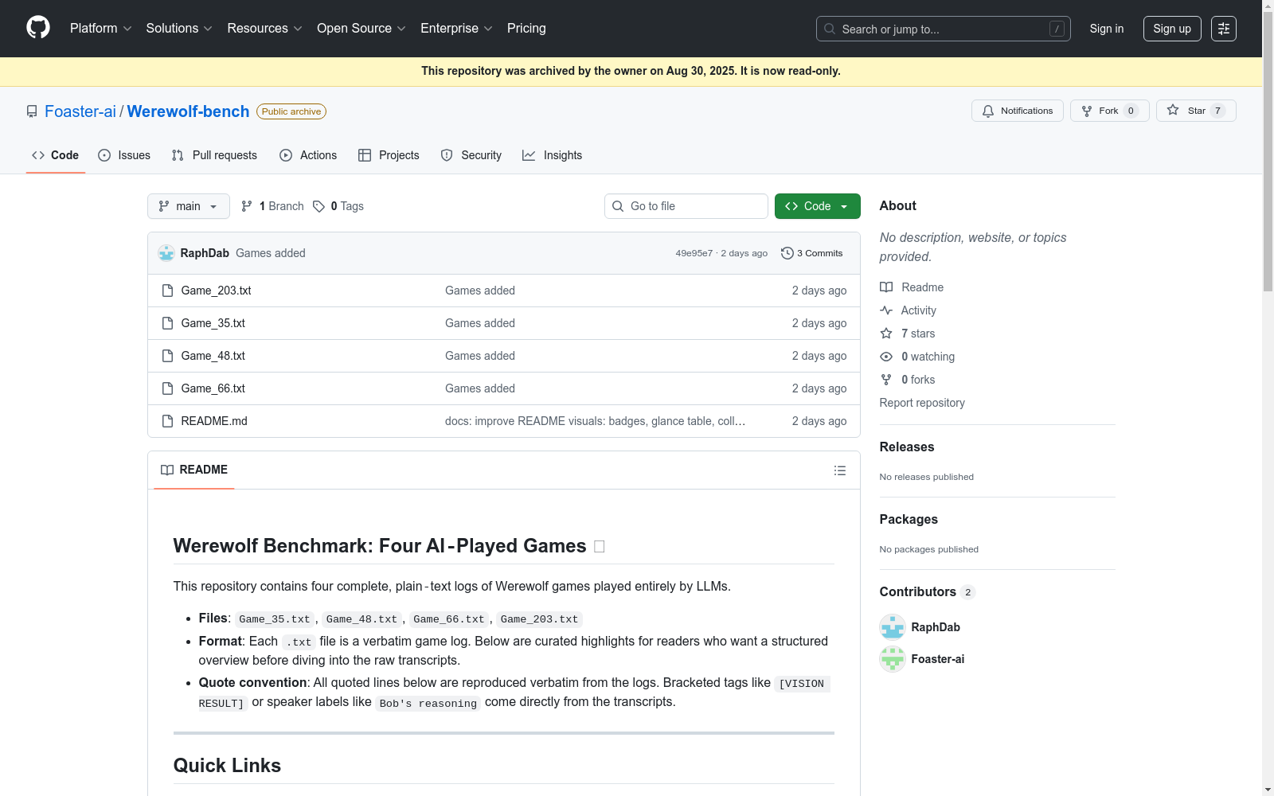Switch to the Issues tab
1274x796 pixels.
point(124,155)
